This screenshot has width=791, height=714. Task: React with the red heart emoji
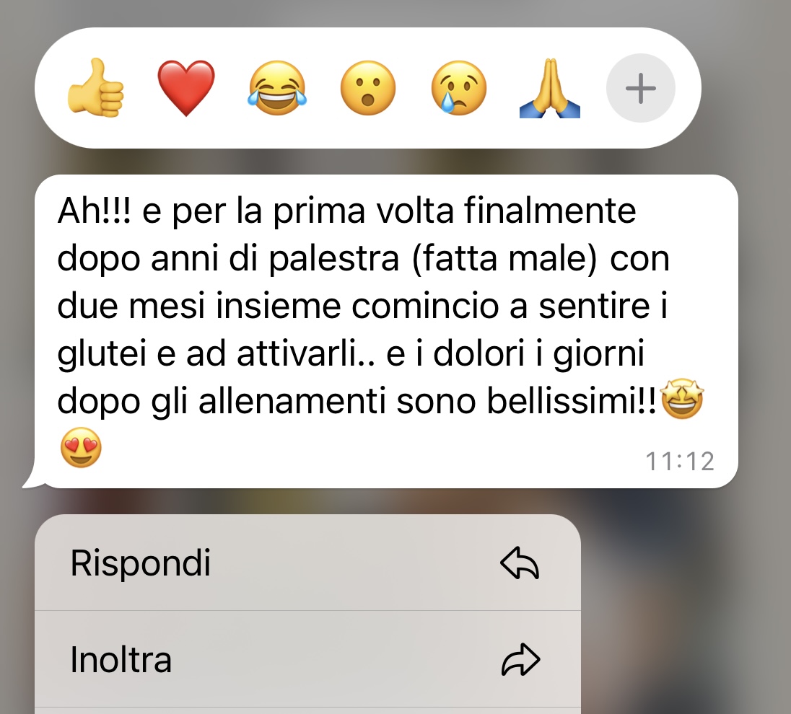point(186,88)
